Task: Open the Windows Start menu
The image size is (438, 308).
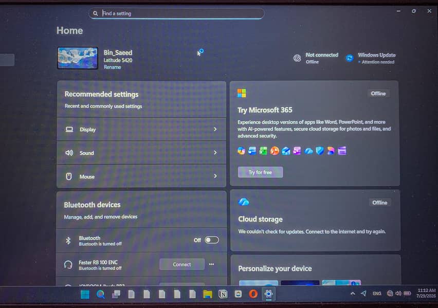Action: pos(85,294)
